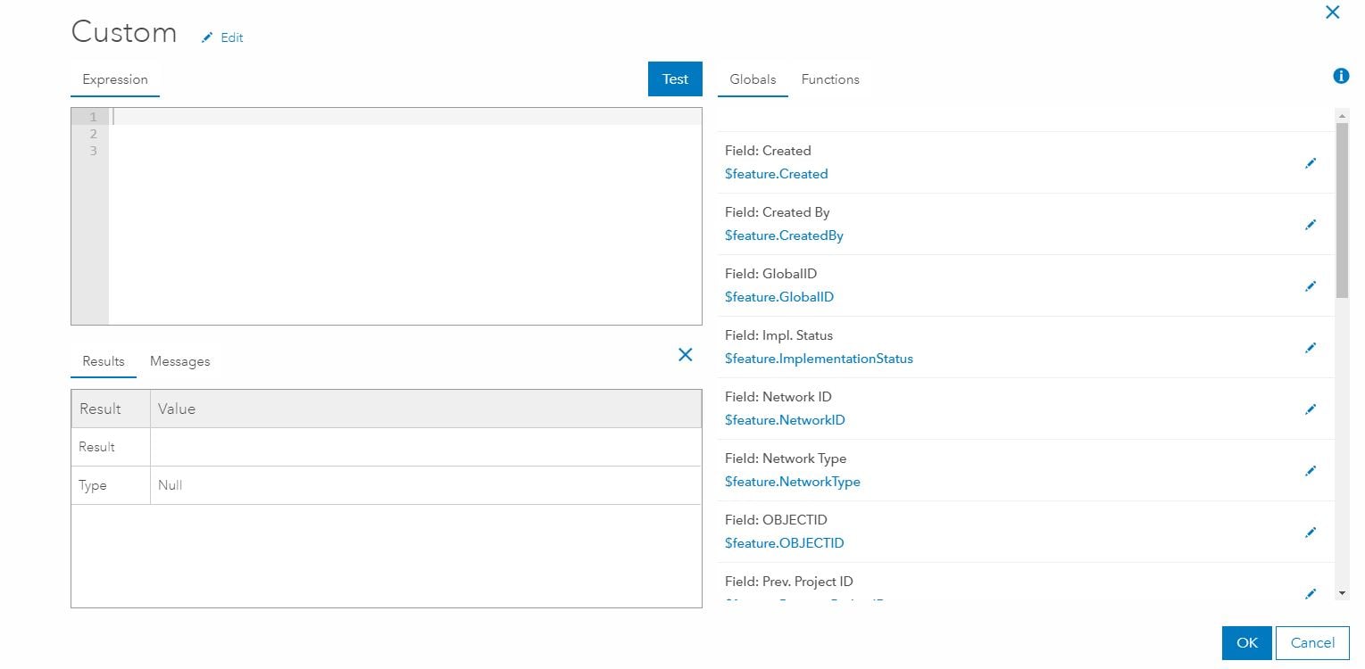Screen dimensions: 1365x669
Task: Click the Field: Network ID label
Action: point(778,397)
